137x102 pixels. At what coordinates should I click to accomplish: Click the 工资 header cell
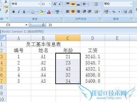93,50
